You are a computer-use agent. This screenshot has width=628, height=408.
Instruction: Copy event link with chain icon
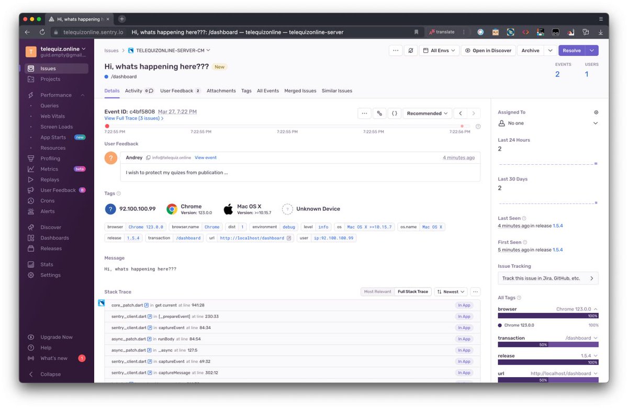[380, 114]
